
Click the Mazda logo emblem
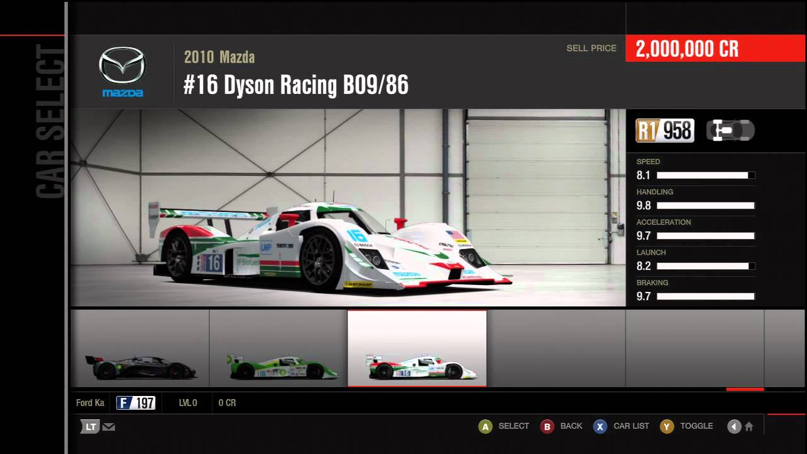coord(122,72)
